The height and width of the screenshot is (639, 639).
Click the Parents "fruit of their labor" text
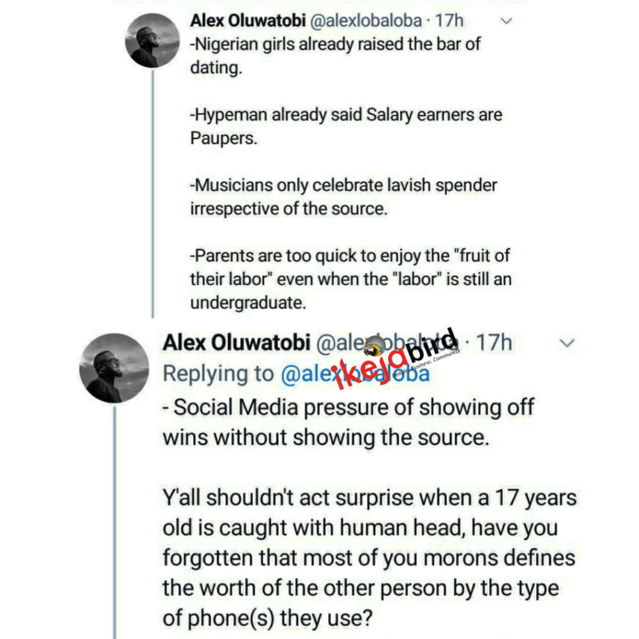coord(349,279)
